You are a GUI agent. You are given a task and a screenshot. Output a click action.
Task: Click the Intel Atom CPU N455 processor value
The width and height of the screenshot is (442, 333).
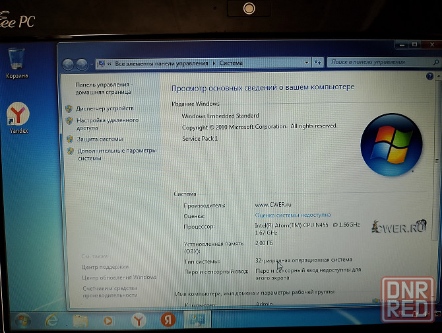coord(307,229)
